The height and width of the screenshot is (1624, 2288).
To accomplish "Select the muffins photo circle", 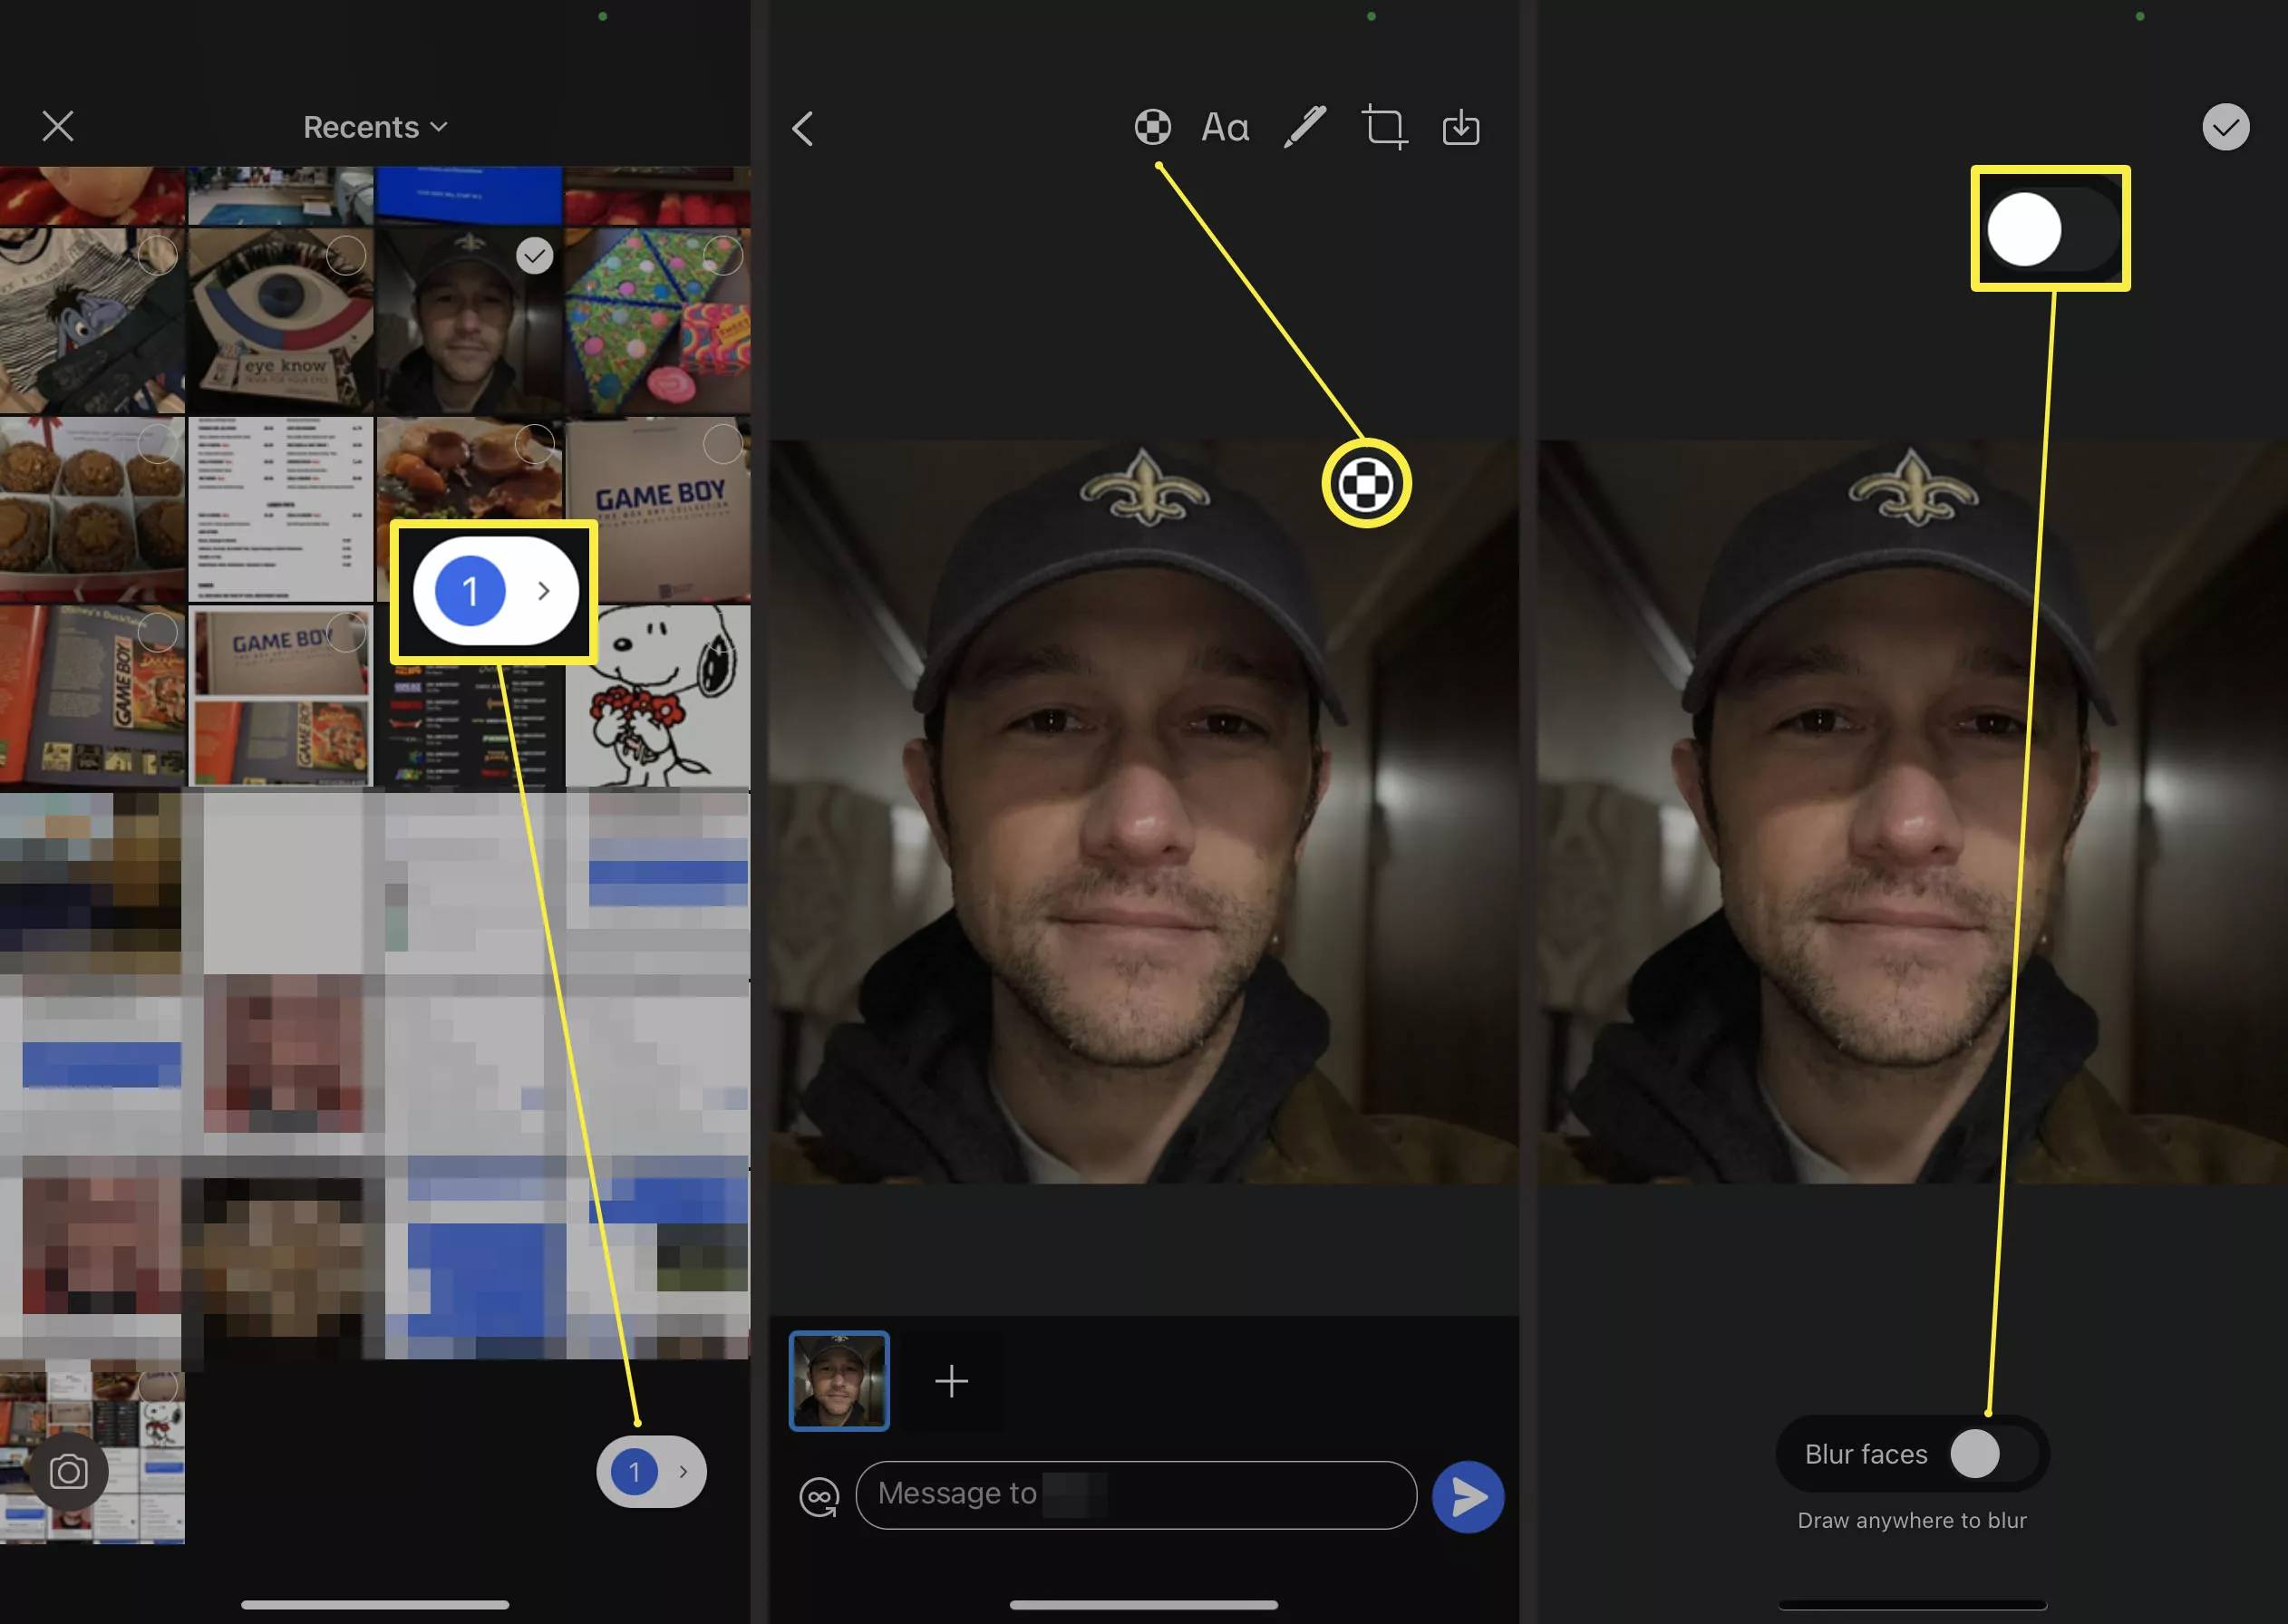I will pos(157,444).
